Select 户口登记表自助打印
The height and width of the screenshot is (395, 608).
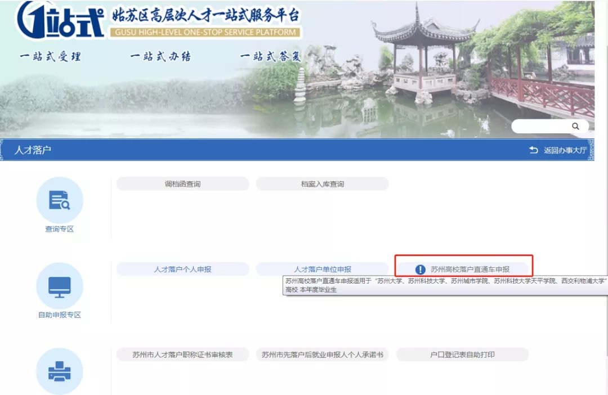(x=462, y=355)
